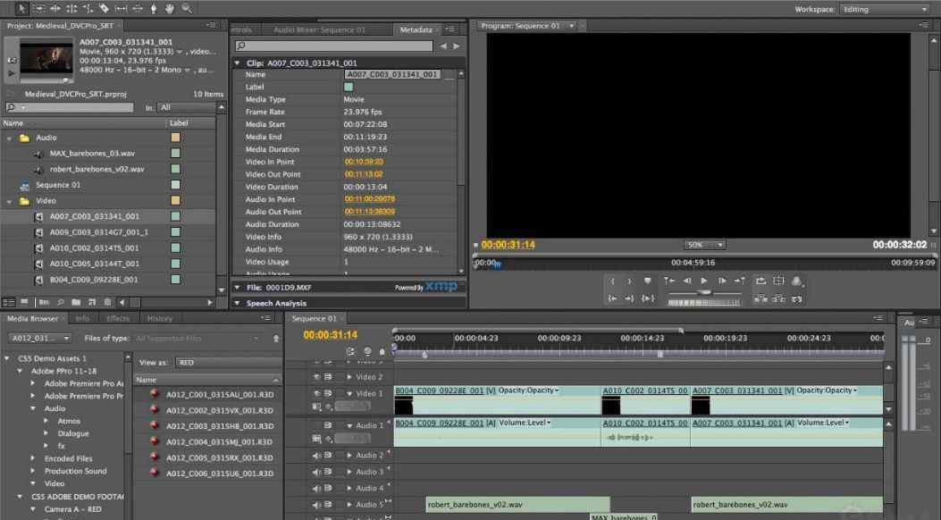Go to previous edit point

(668, 281)
